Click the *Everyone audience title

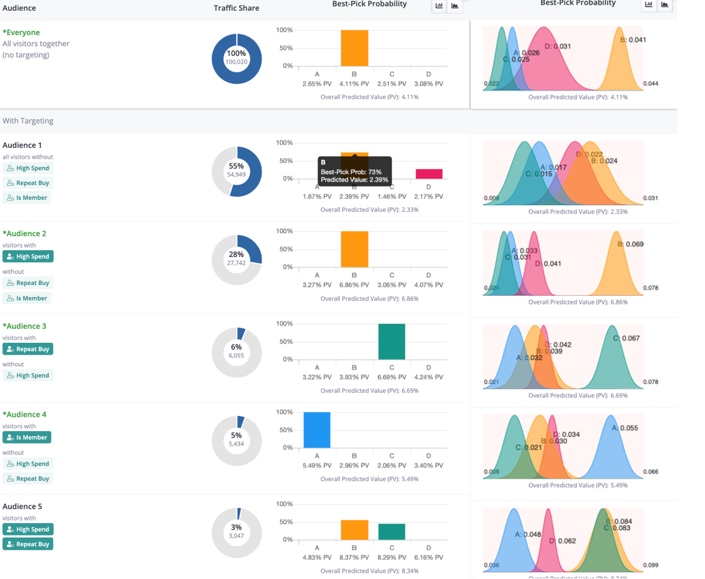(x=21, y=32)
